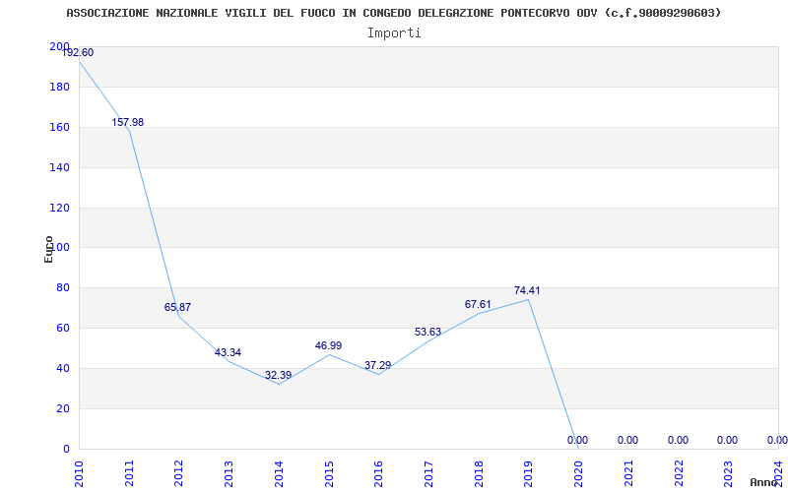Click the 65.87 value label
788x492 pixels.
pyautogui.click(x=177, y=307)
